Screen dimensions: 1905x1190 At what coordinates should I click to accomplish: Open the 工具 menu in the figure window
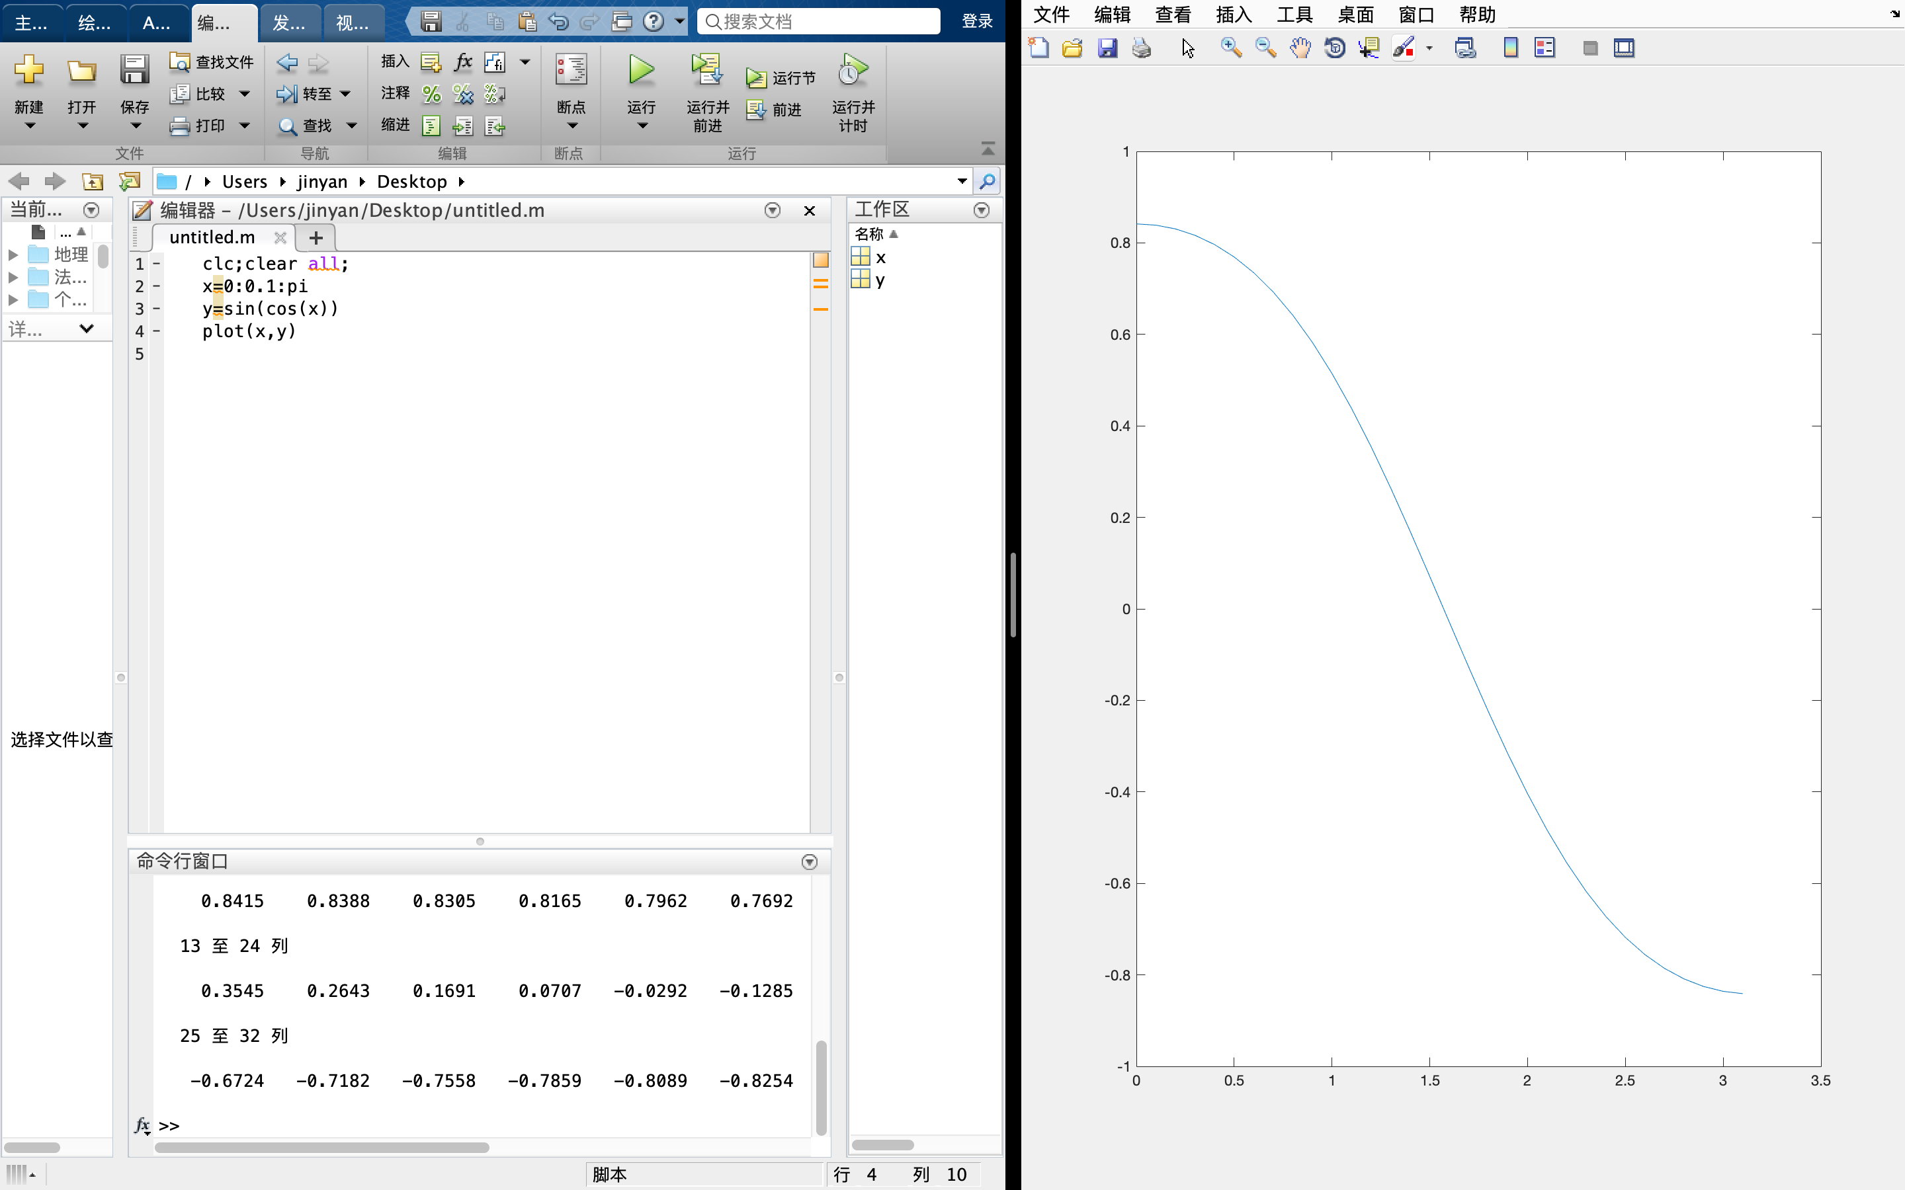coord(1294,14)
